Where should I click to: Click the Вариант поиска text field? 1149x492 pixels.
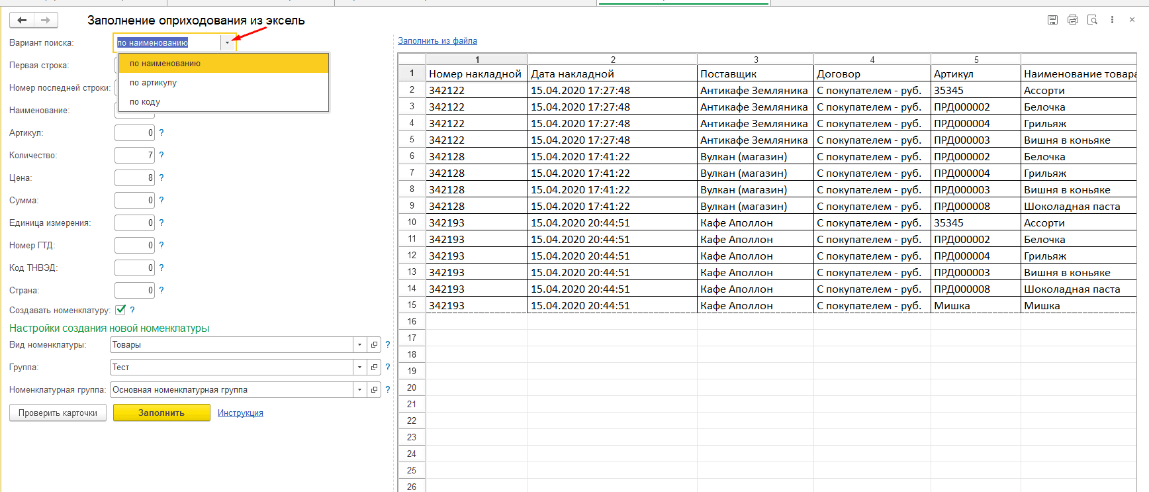167,42
